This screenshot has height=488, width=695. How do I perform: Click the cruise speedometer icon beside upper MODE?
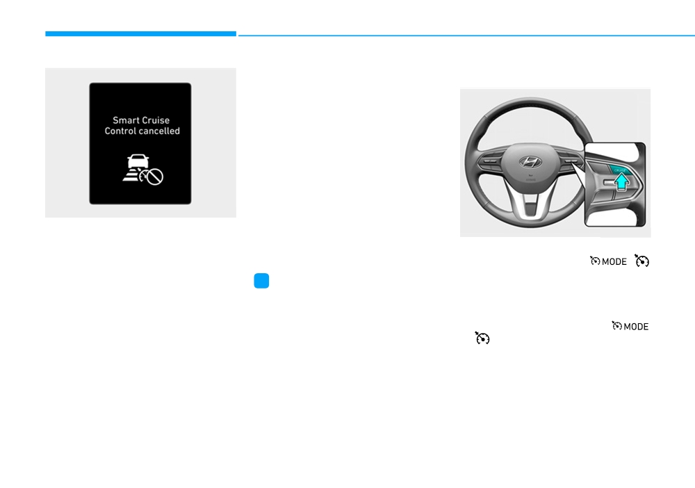[641, 261]
